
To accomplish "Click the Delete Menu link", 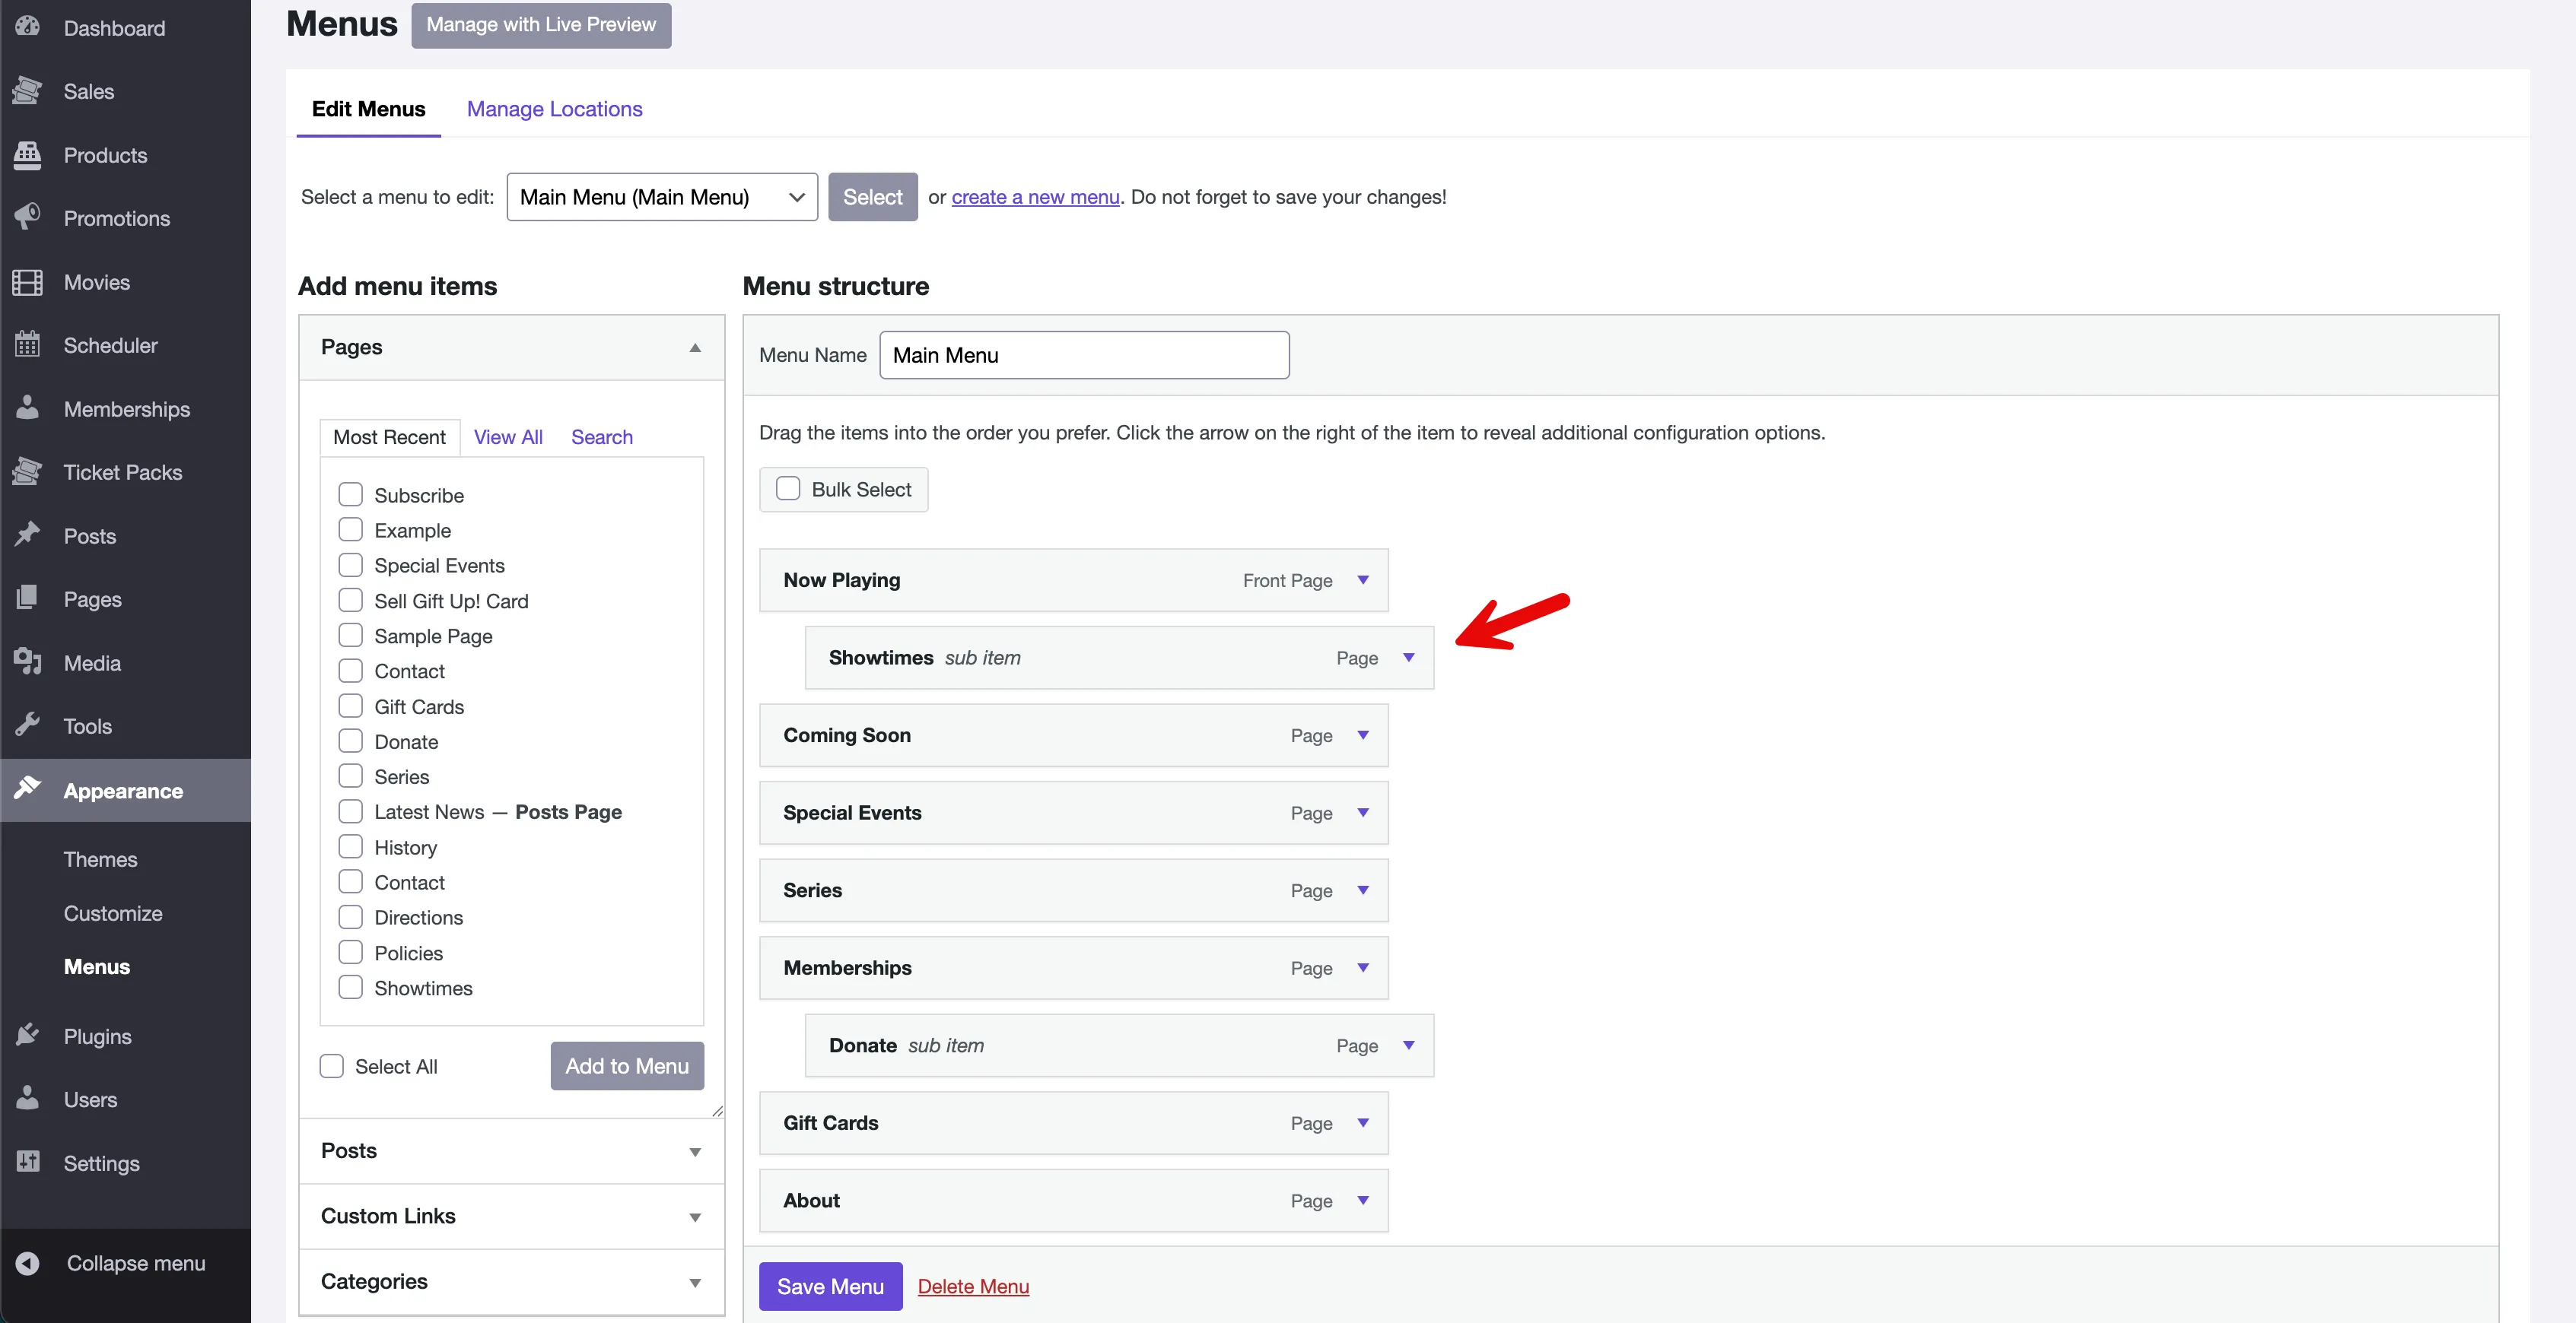I will tap(973, 1286).
